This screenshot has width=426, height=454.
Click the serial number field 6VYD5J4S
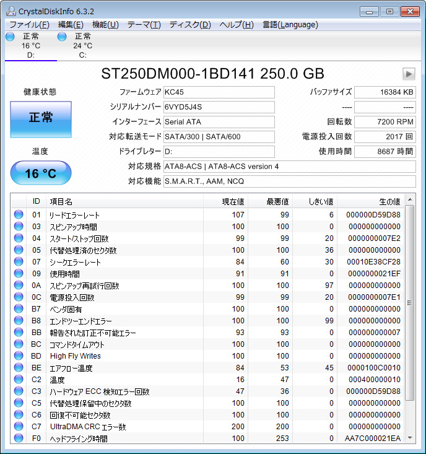(x=219, y=107)
